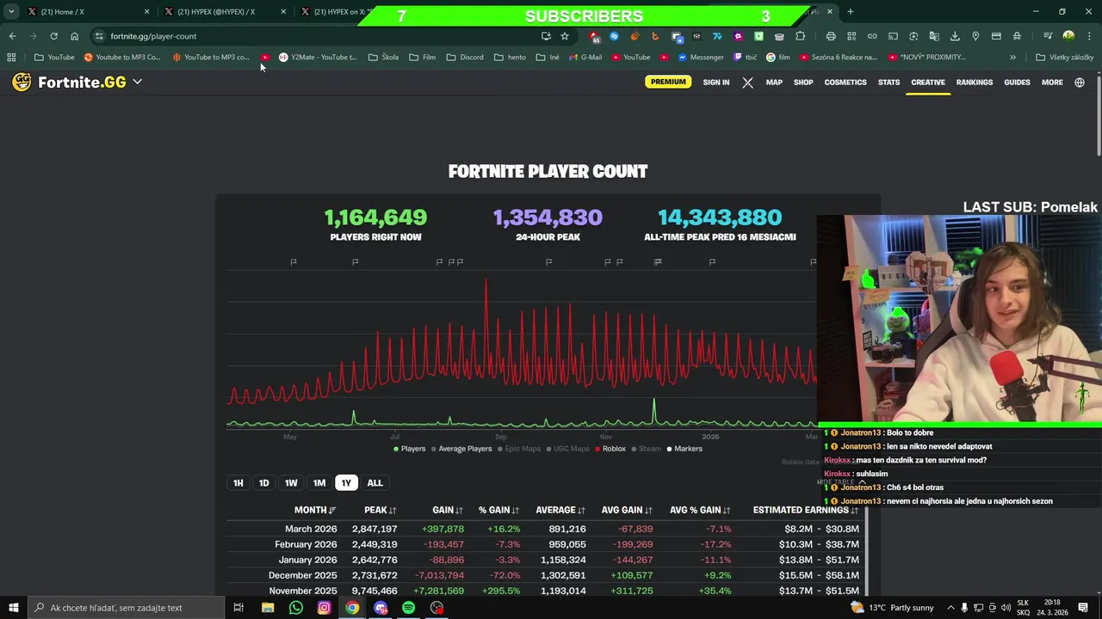1102x619 pixels.
Task: Sort table by AVG GAIN column
Action: 627,510
